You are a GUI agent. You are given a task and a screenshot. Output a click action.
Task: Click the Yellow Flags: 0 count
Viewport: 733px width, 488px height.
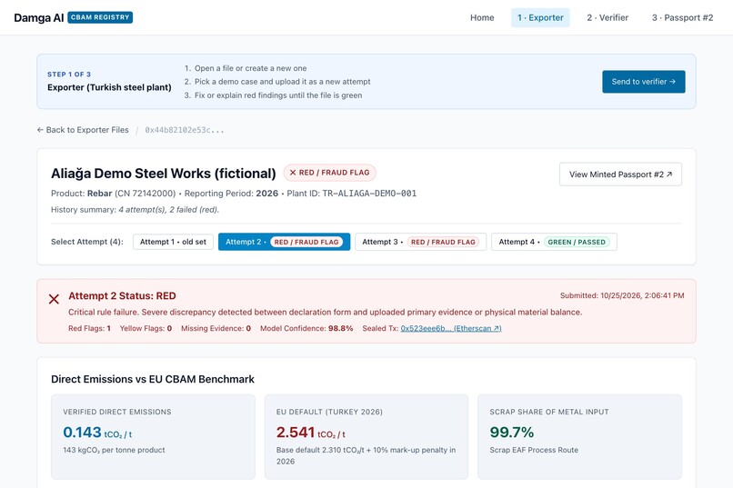click(x=146, y=328)
